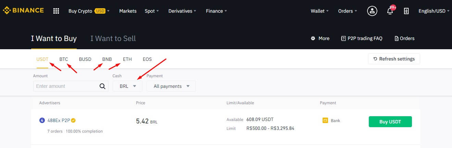This screenshot has height=148, width=452.
Task: Open the More options link
Action: click(320, 38)
